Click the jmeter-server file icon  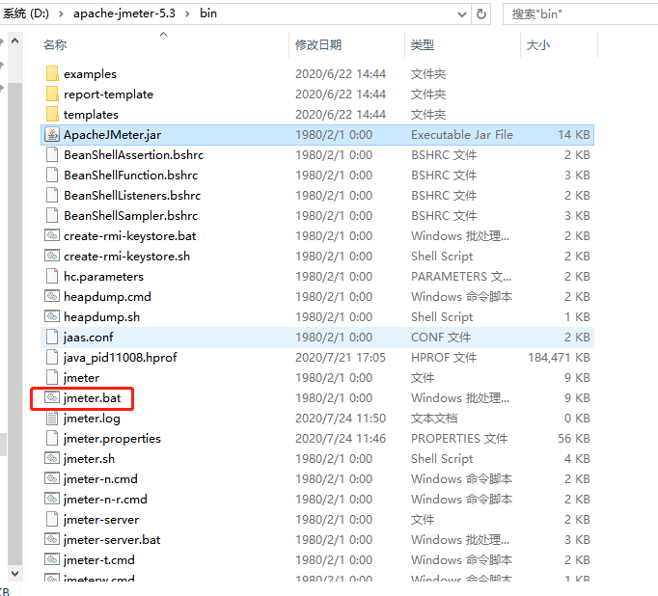coord(52,519)
